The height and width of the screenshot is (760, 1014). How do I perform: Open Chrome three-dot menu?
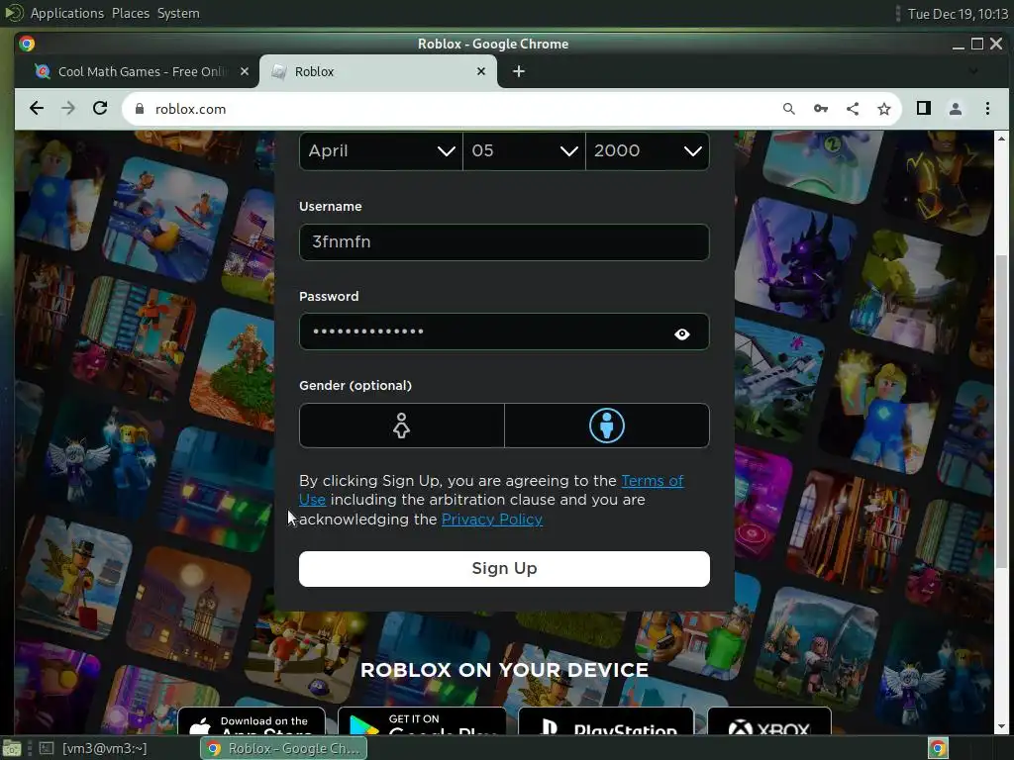point(987,109)
